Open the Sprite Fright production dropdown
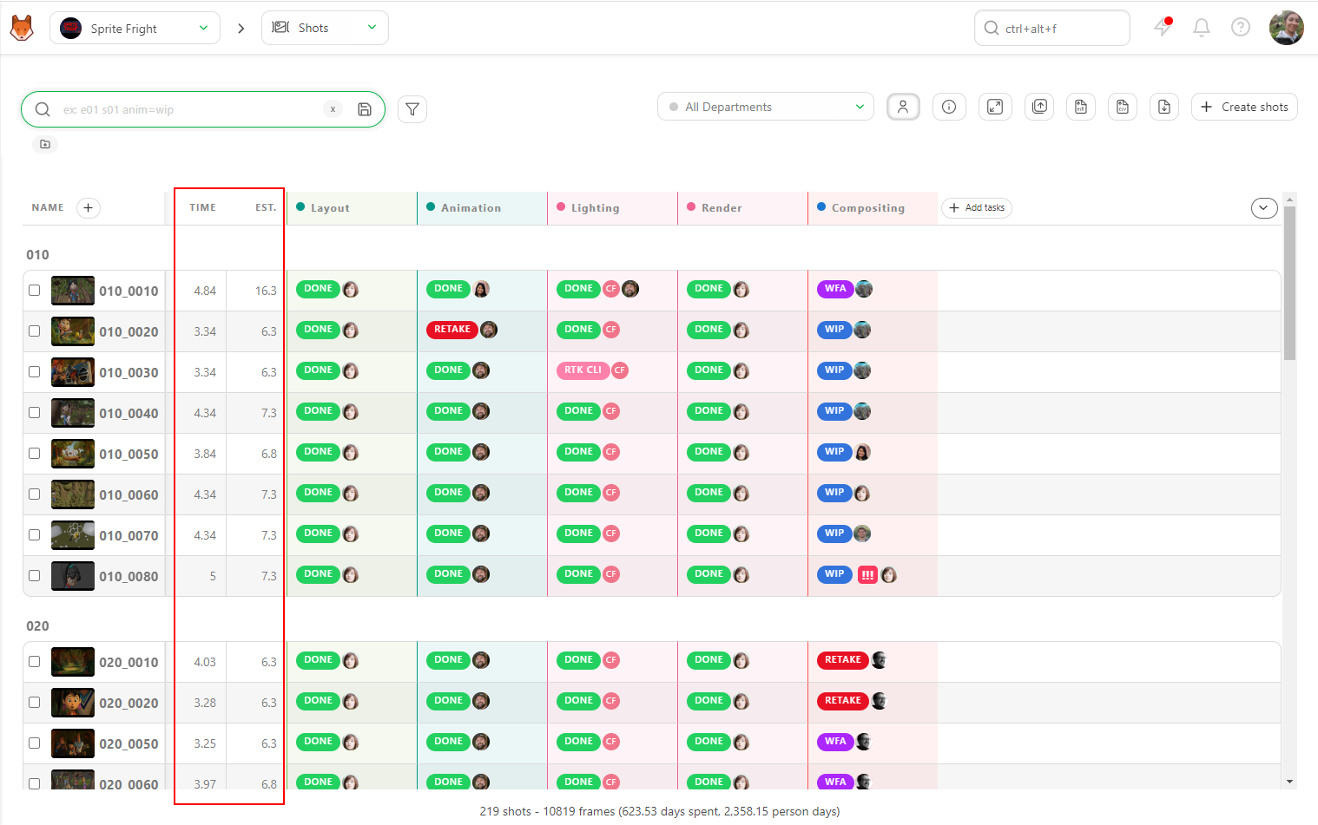Image resolution: width=1318 pixels, height=825 pixels. [x=135, y=28]
